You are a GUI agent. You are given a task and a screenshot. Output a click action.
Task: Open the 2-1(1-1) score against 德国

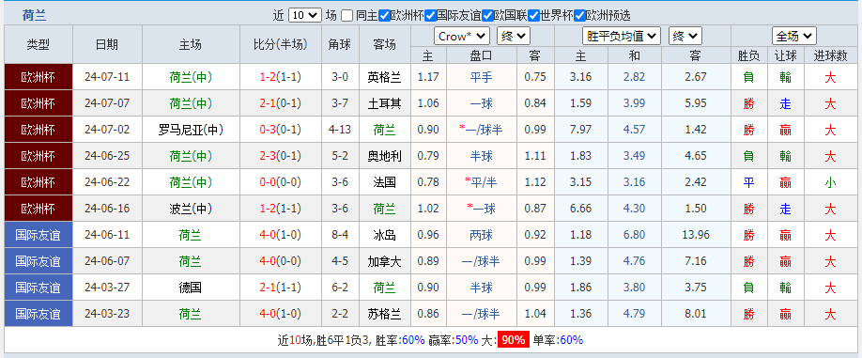281,288
